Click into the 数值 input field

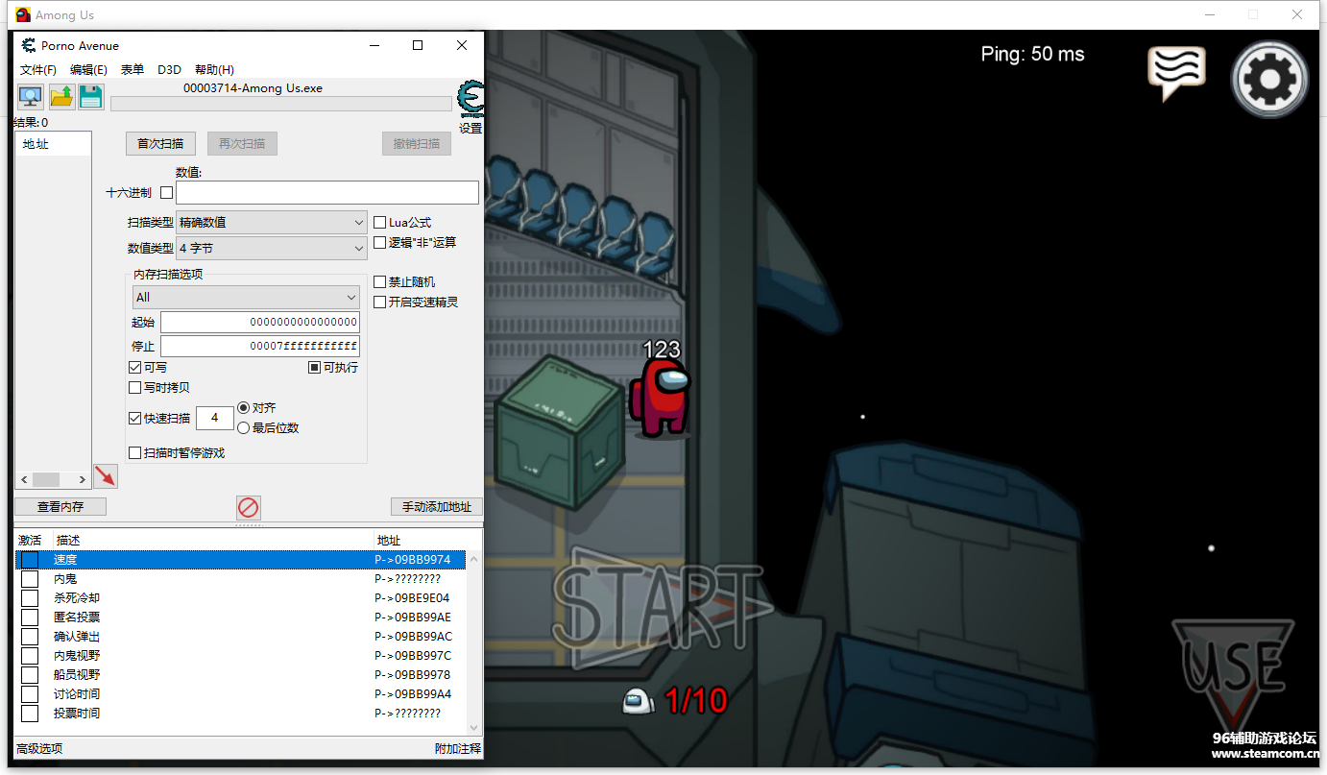tap(326, 193)
